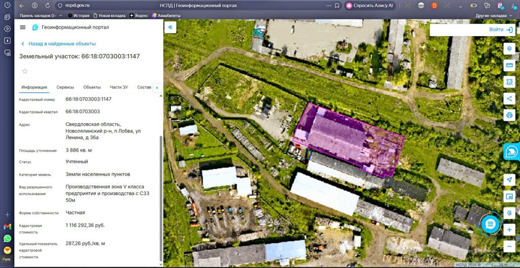The image size is (520, 268).
Task: Open the hamburger menu in portal header
Action: 22,27
